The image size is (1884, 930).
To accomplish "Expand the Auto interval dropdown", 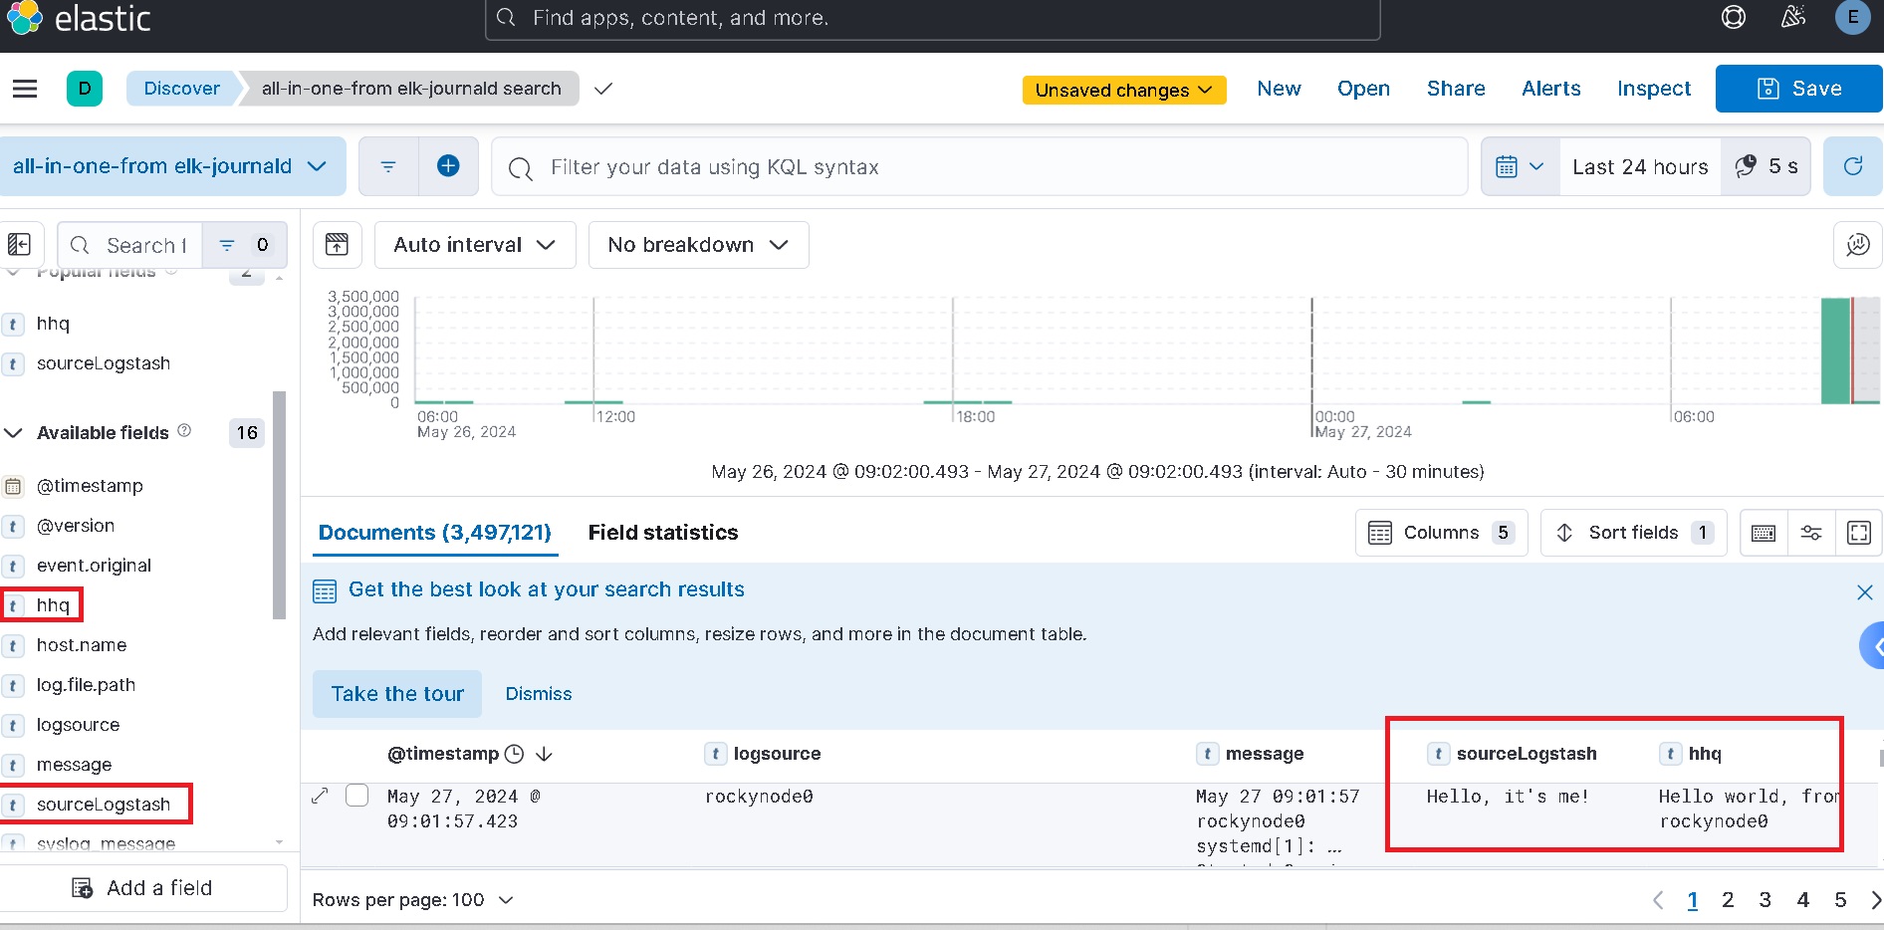I will (x=475, y=245).
